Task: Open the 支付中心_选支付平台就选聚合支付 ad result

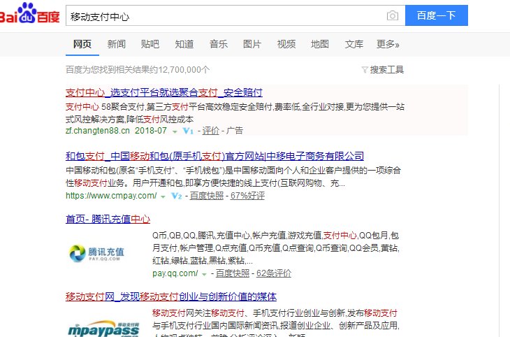Action: [x=164, y=93]
